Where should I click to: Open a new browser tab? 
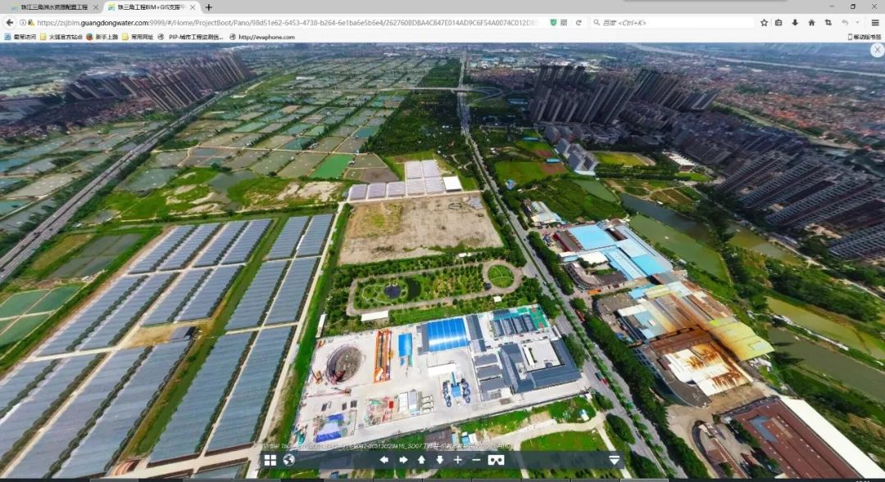pyautogui.click(x=209, y=7)
